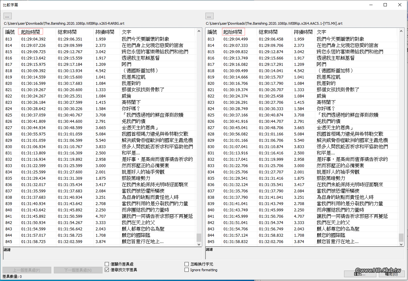Viewport: 408px width, 281px height.
Task: Click the end time 01:30:14.041
Action: click(x=271, y=71)
